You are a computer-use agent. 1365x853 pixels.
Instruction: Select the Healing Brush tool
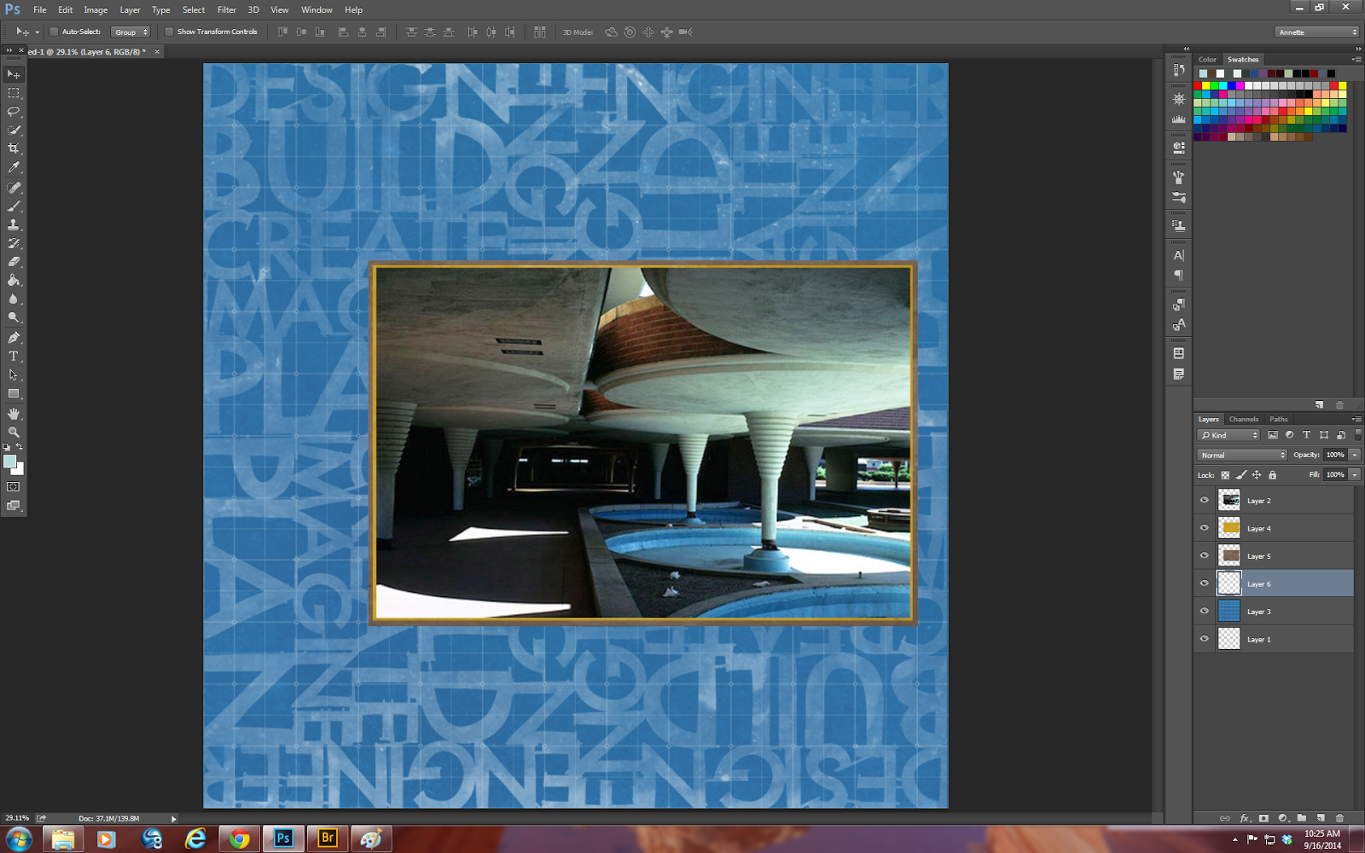click(14, 188)
